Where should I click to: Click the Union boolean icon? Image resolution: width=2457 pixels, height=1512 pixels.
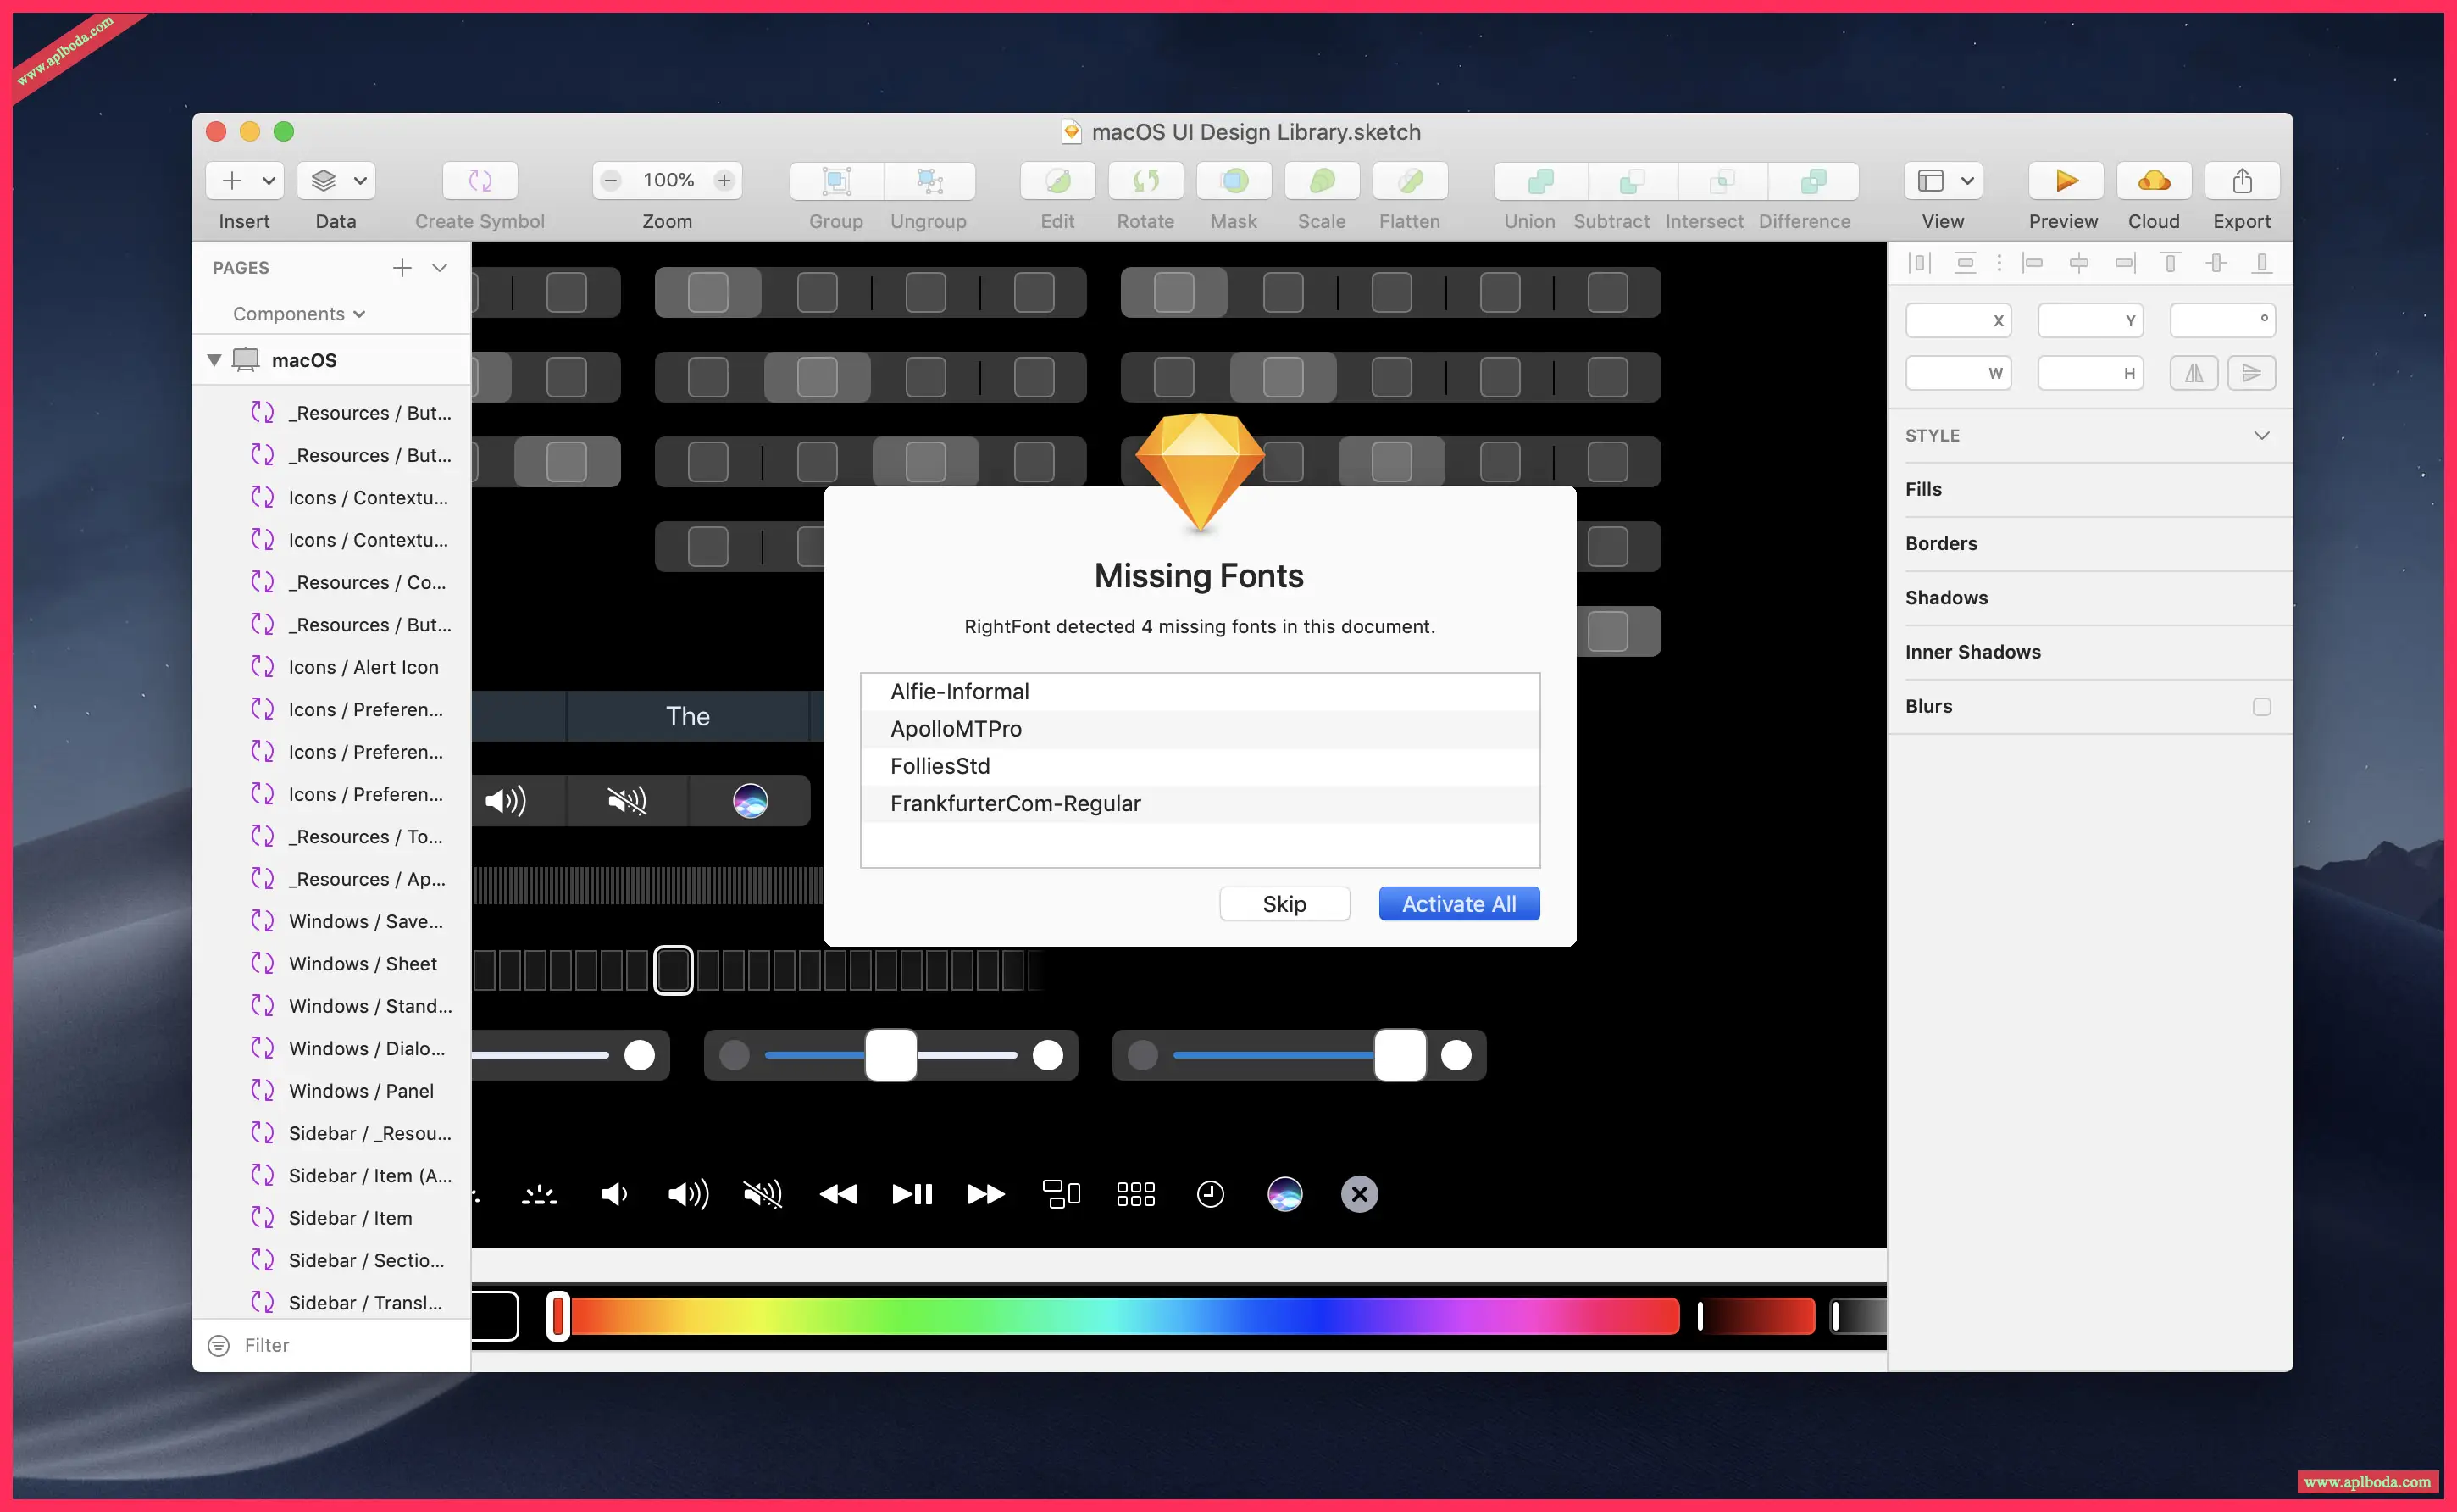pyautogui.click(x=1540, y=181)
